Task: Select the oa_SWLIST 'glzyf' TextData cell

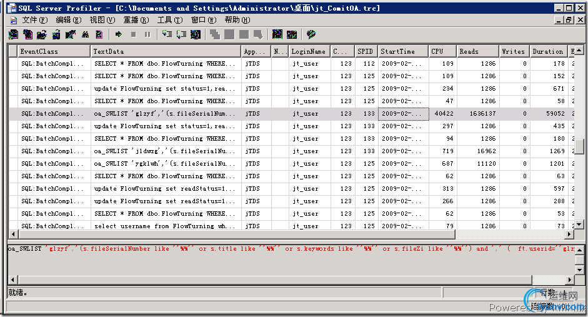Action: coord(166,114)
